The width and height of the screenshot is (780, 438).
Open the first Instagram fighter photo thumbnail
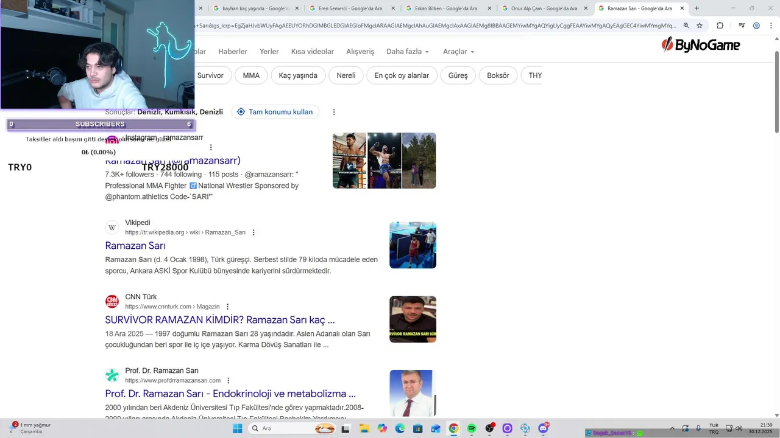pos(349,161)
